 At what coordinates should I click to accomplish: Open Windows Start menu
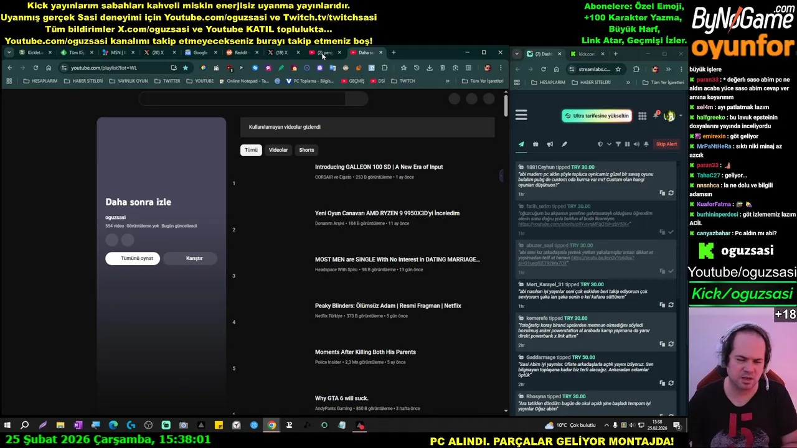point(7,426)
